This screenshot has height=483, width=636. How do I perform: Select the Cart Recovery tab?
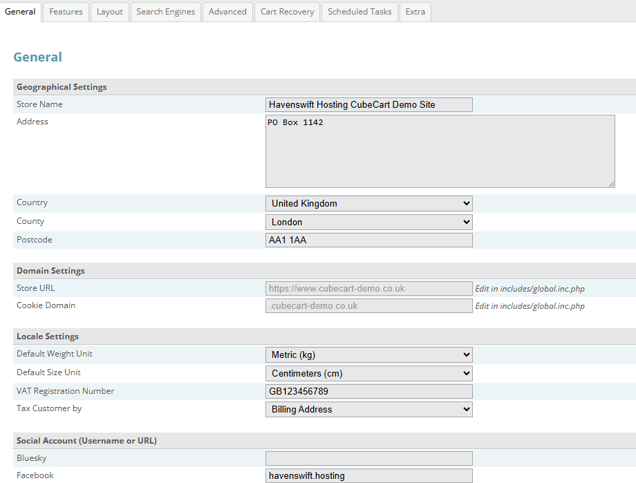click(287, 12)
